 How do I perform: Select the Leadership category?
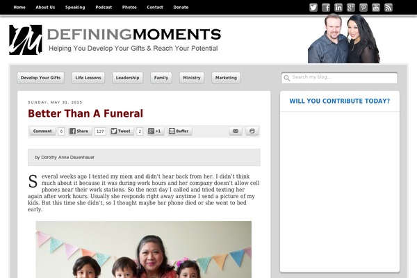127,78
